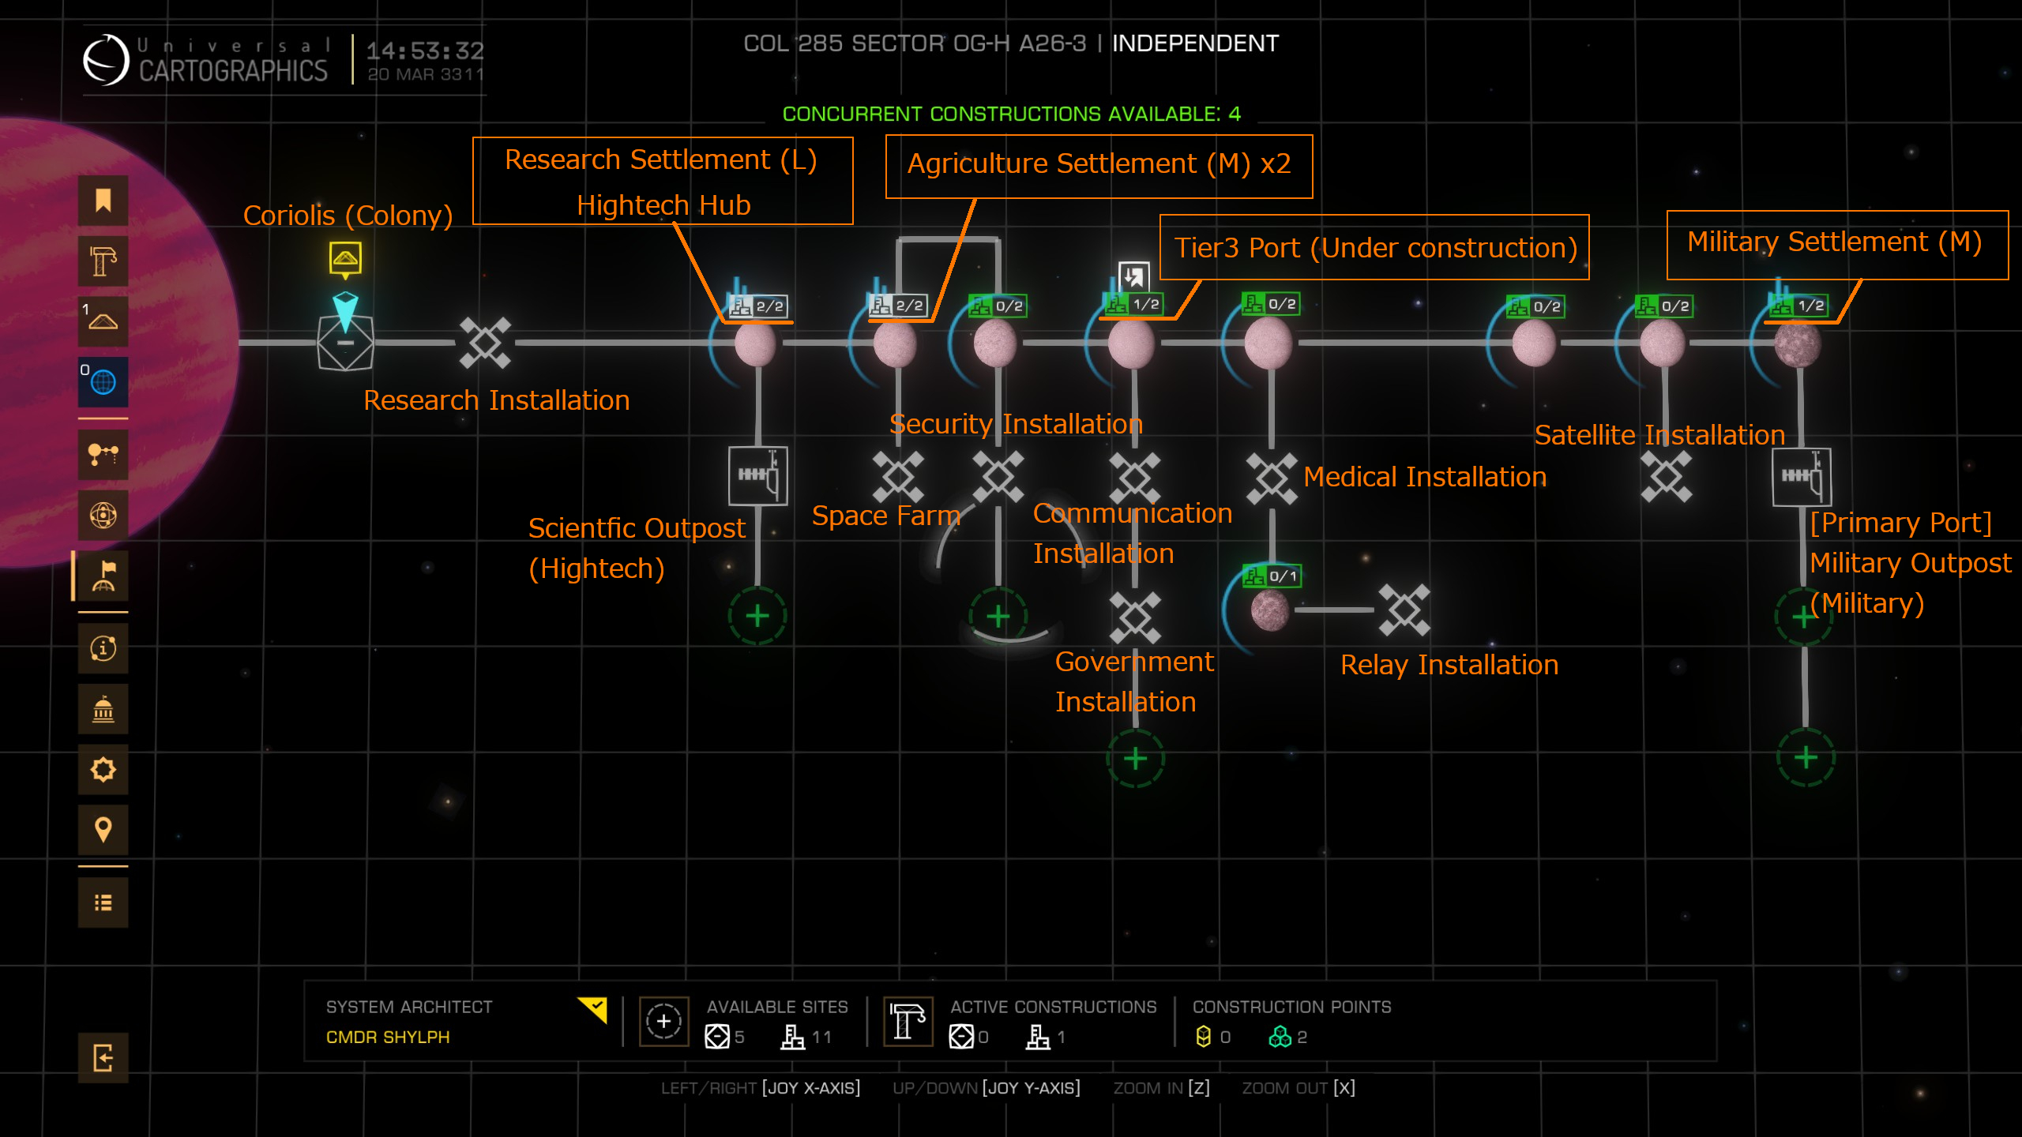Select the Government Installation icon
Screen dimensions: 2022x1137
point(1135,617)
